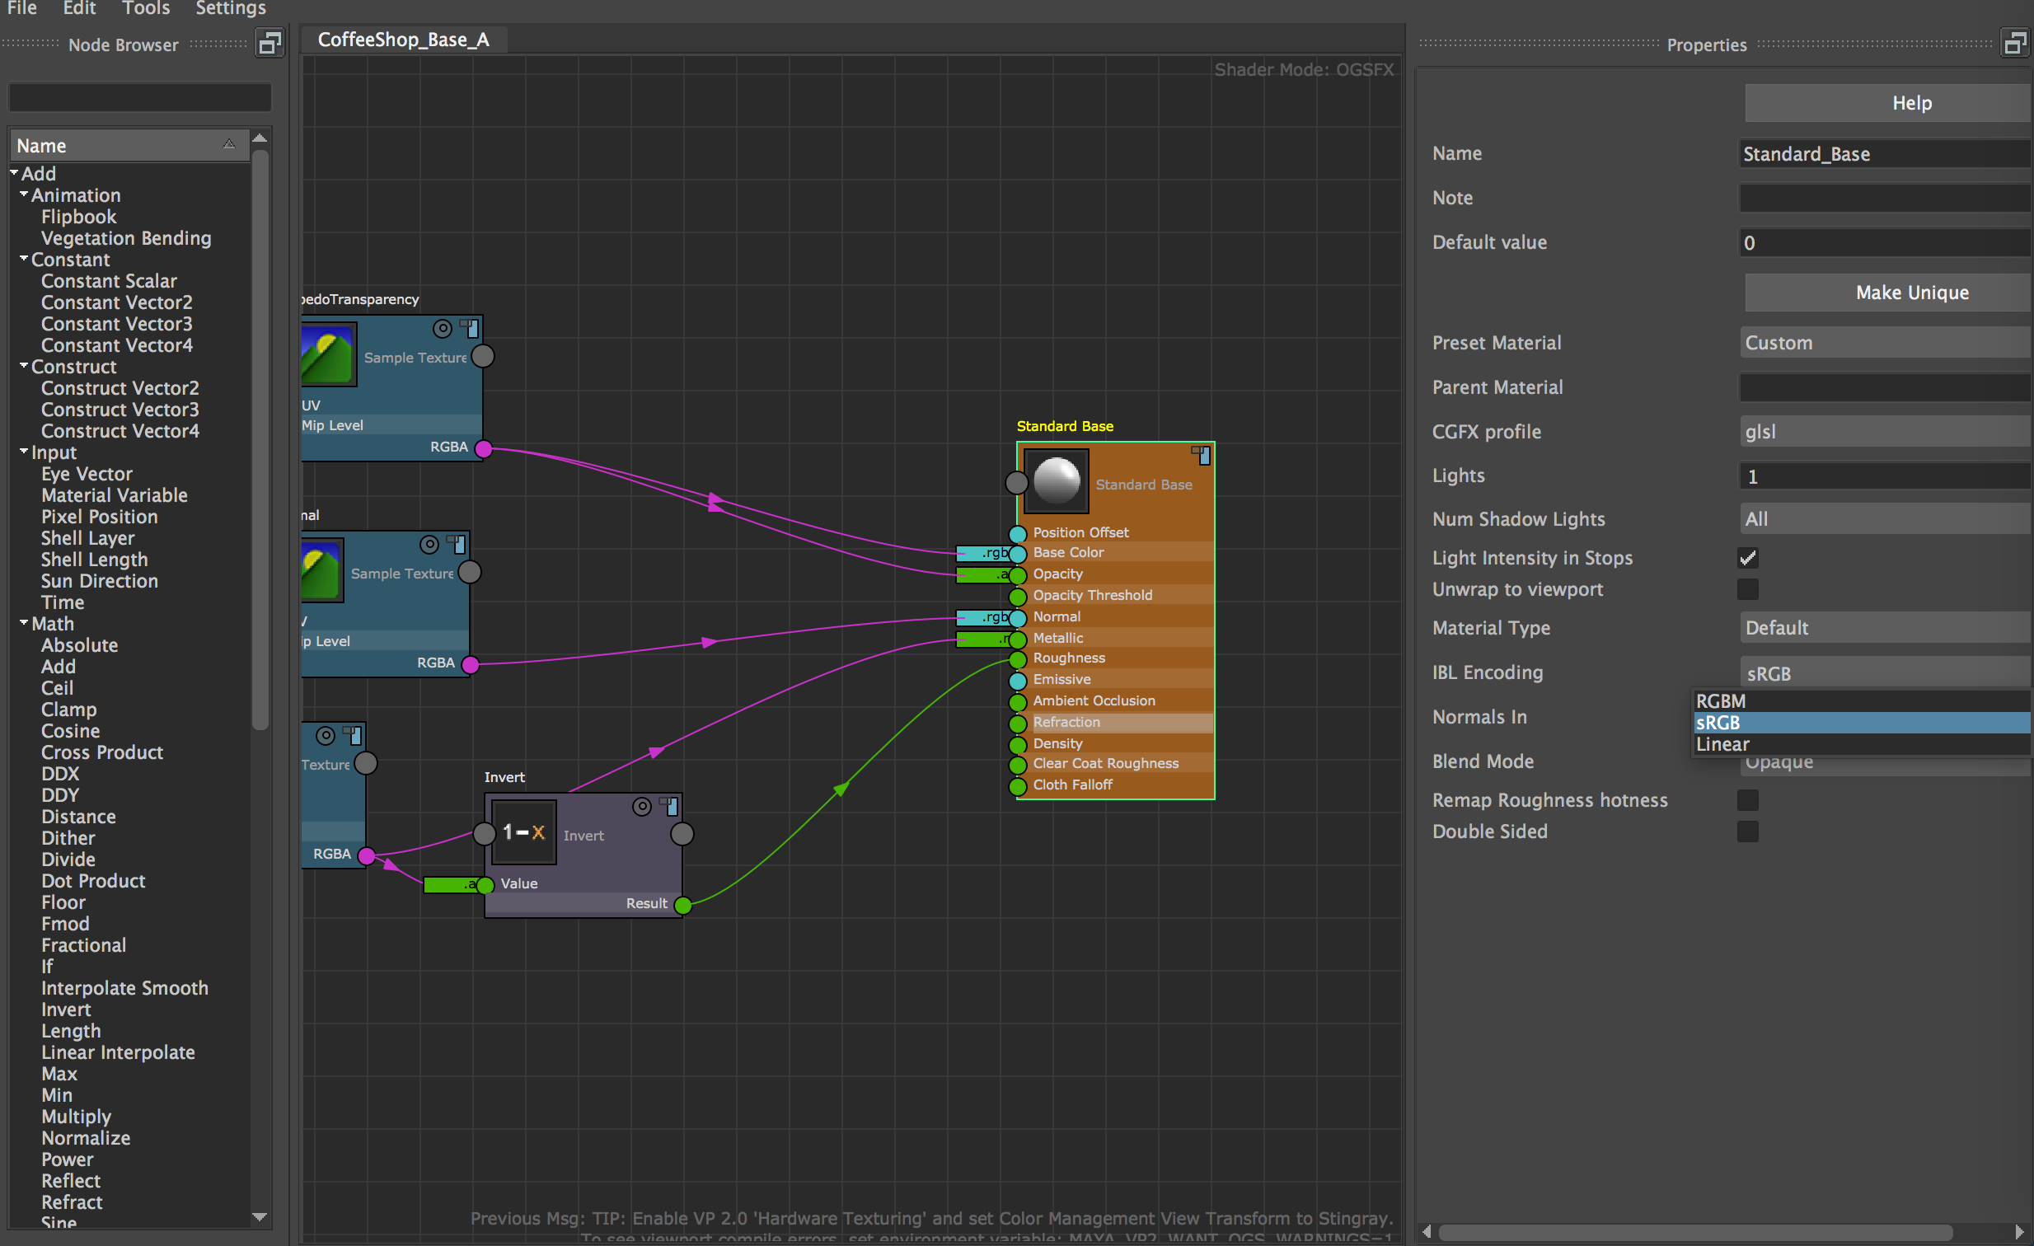
Task: Click the .rgb swizzle chip on the Base Color wire
Action: click(985, 554)
